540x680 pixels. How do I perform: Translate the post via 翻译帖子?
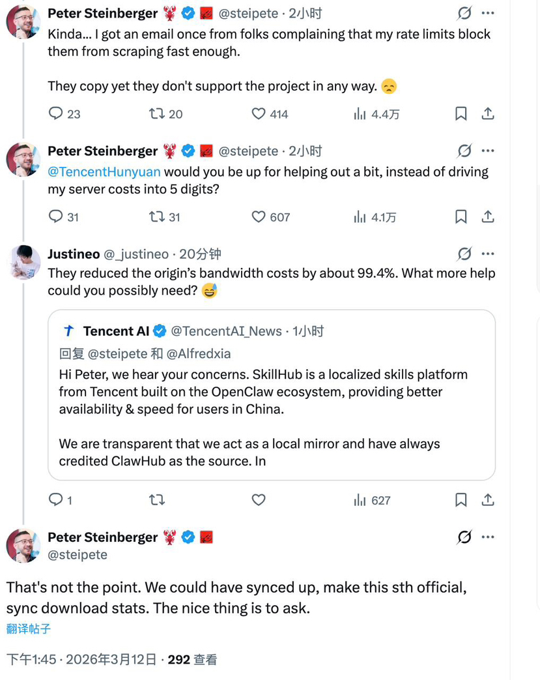(x=29, y=629)
